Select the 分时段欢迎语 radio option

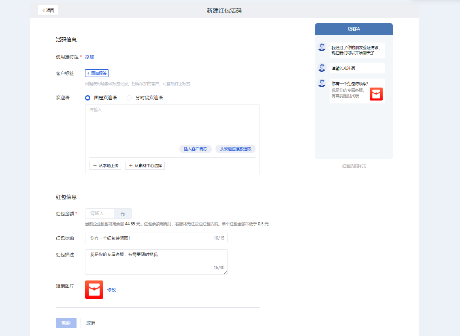click(x=129, y=98)
